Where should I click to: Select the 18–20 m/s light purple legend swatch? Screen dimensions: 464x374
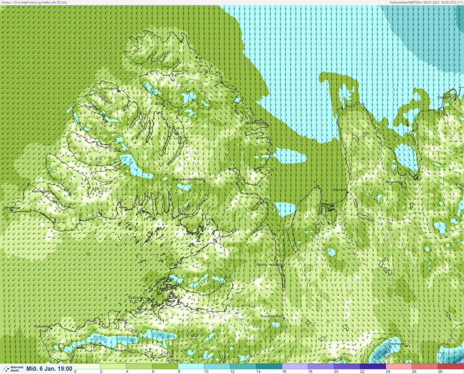pyautogui.click(x=321, y=366)
